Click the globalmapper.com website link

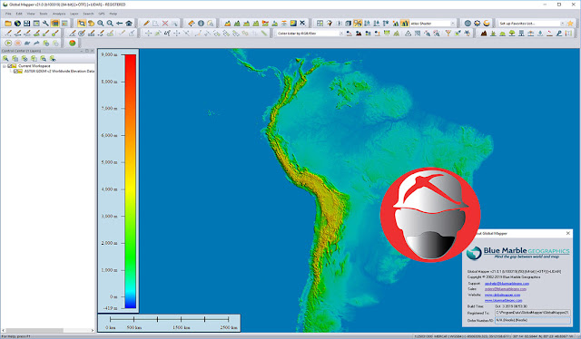(x=502, y=295)
